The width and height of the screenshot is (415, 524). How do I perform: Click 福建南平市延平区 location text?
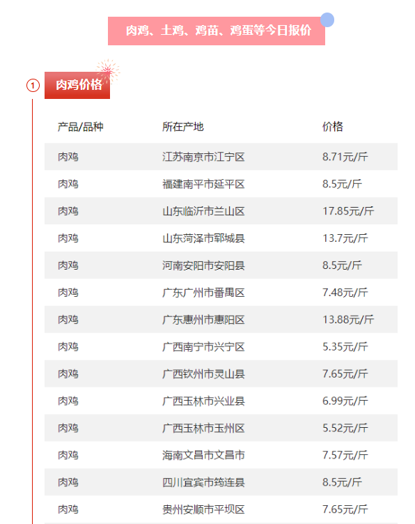tap(203, 184)
